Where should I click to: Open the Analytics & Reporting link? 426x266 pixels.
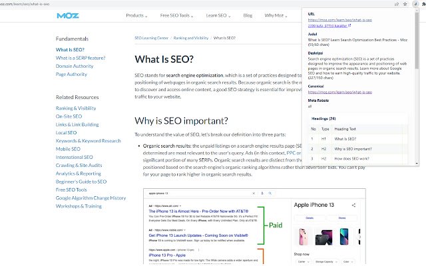pos(79,173)
